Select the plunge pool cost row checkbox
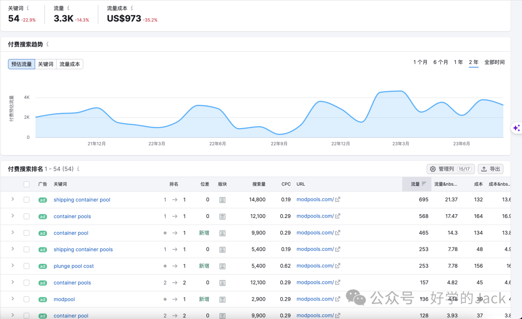This screenshot has width=522, height=319. click(x=27, y=266)
